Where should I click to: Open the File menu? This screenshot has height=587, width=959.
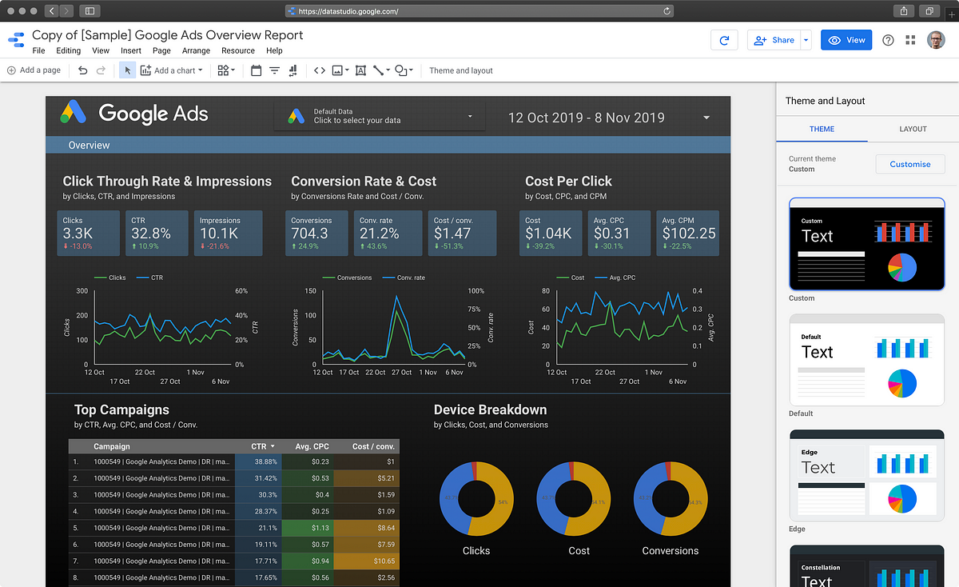click(38, 50)
